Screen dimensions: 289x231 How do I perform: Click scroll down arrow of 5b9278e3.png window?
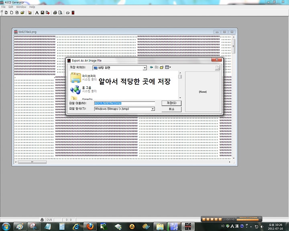click(x=234, y=158)
